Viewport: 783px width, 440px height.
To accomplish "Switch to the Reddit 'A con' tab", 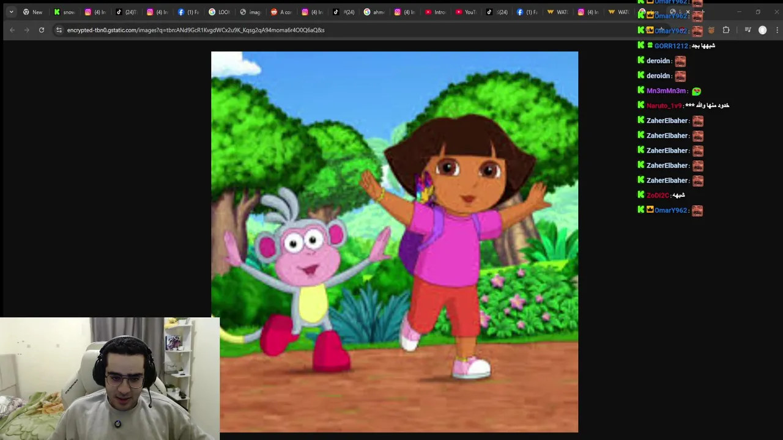I will click(281, 12).
